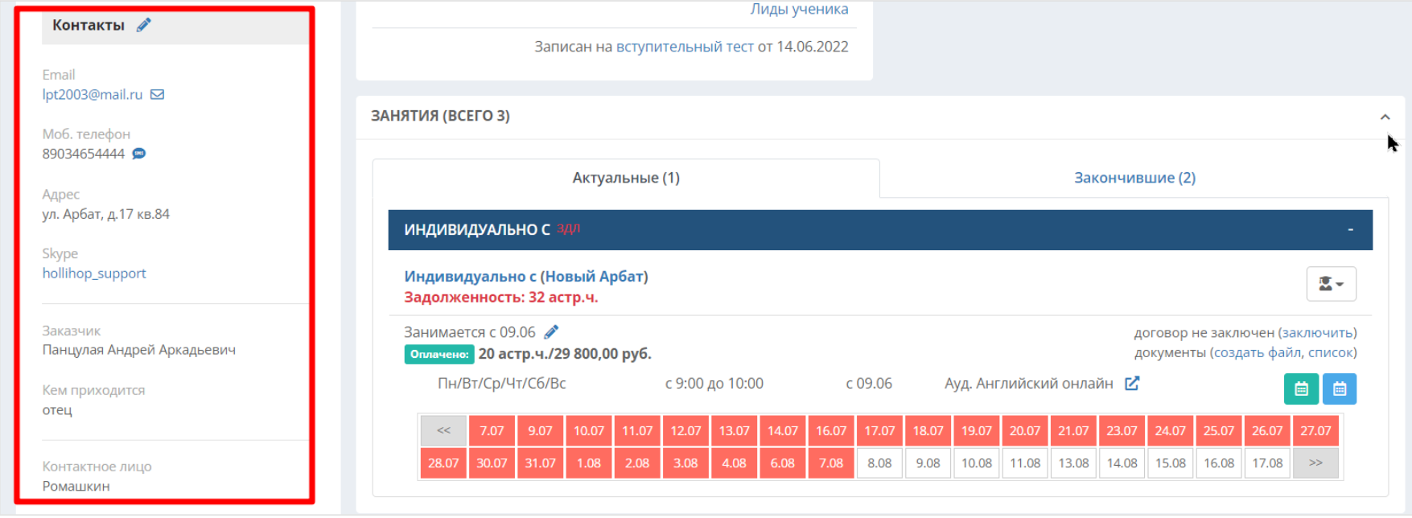This screenshot has height=518, width=1412.
Task: Select the 10.08 date cell
Action: (977, 463)
